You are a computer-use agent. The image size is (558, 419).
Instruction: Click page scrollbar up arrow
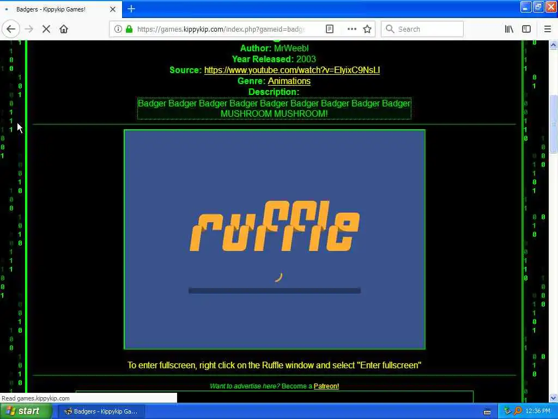tap(553, 45)
